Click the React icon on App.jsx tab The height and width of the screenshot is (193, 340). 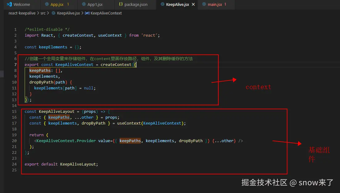tap(47, 4)
